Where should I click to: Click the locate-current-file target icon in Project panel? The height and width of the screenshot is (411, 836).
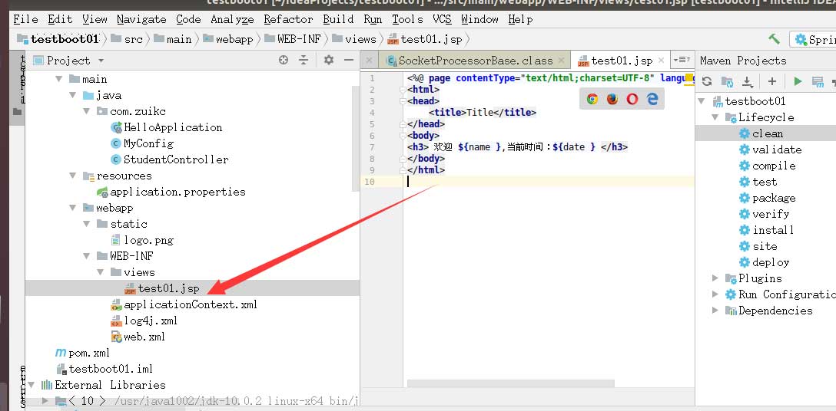point(284,60)
